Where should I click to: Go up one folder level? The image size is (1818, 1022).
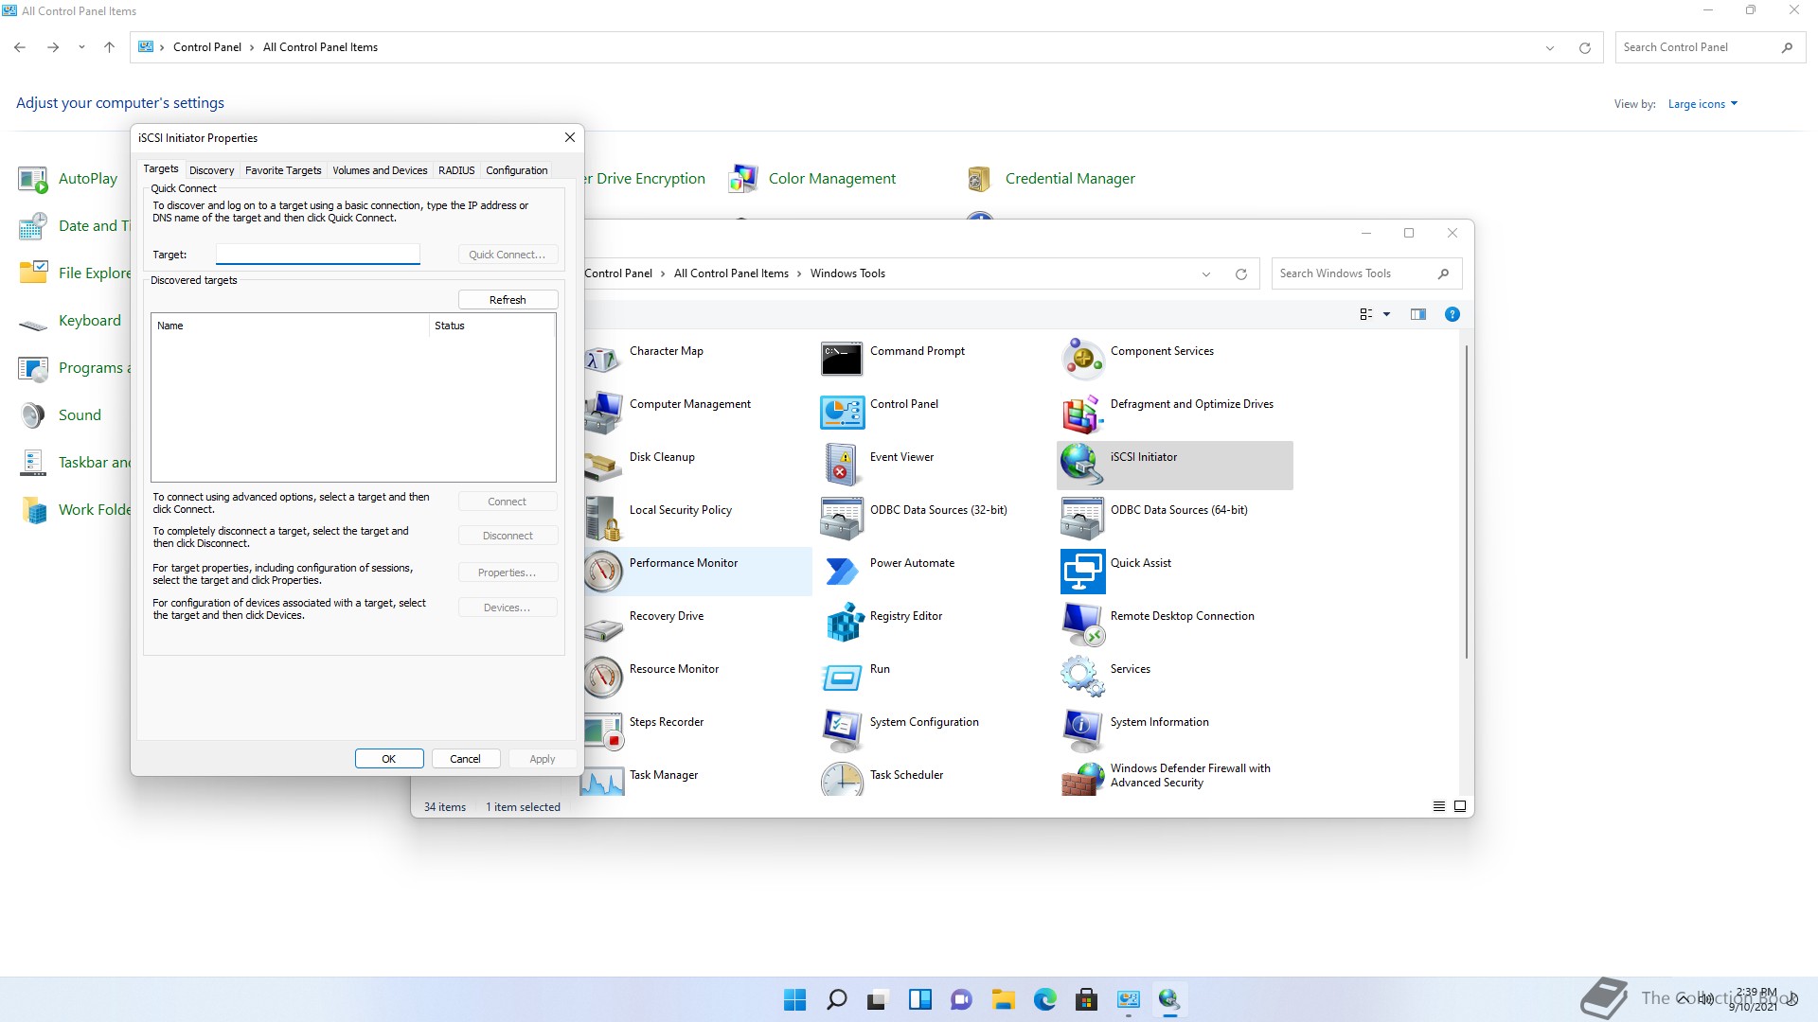(x=109, y=47)
